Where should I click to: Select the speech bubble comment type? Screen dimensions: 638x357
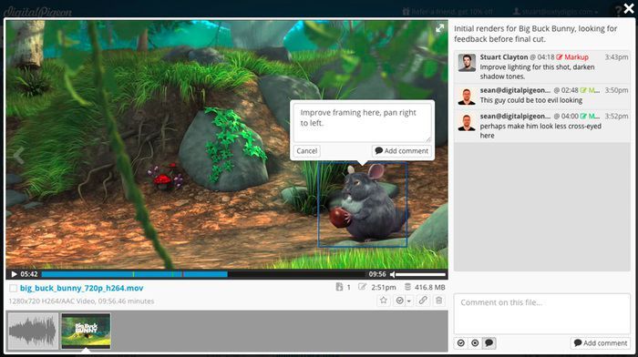click(489, 342)
